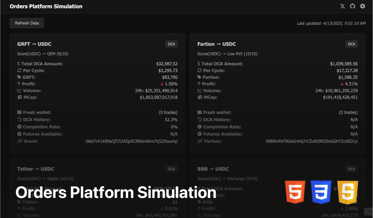This screenshot has height=218, width=373.
Task: Click the 24h: $10,961,200,229 volume value
Action: [337, 90]
